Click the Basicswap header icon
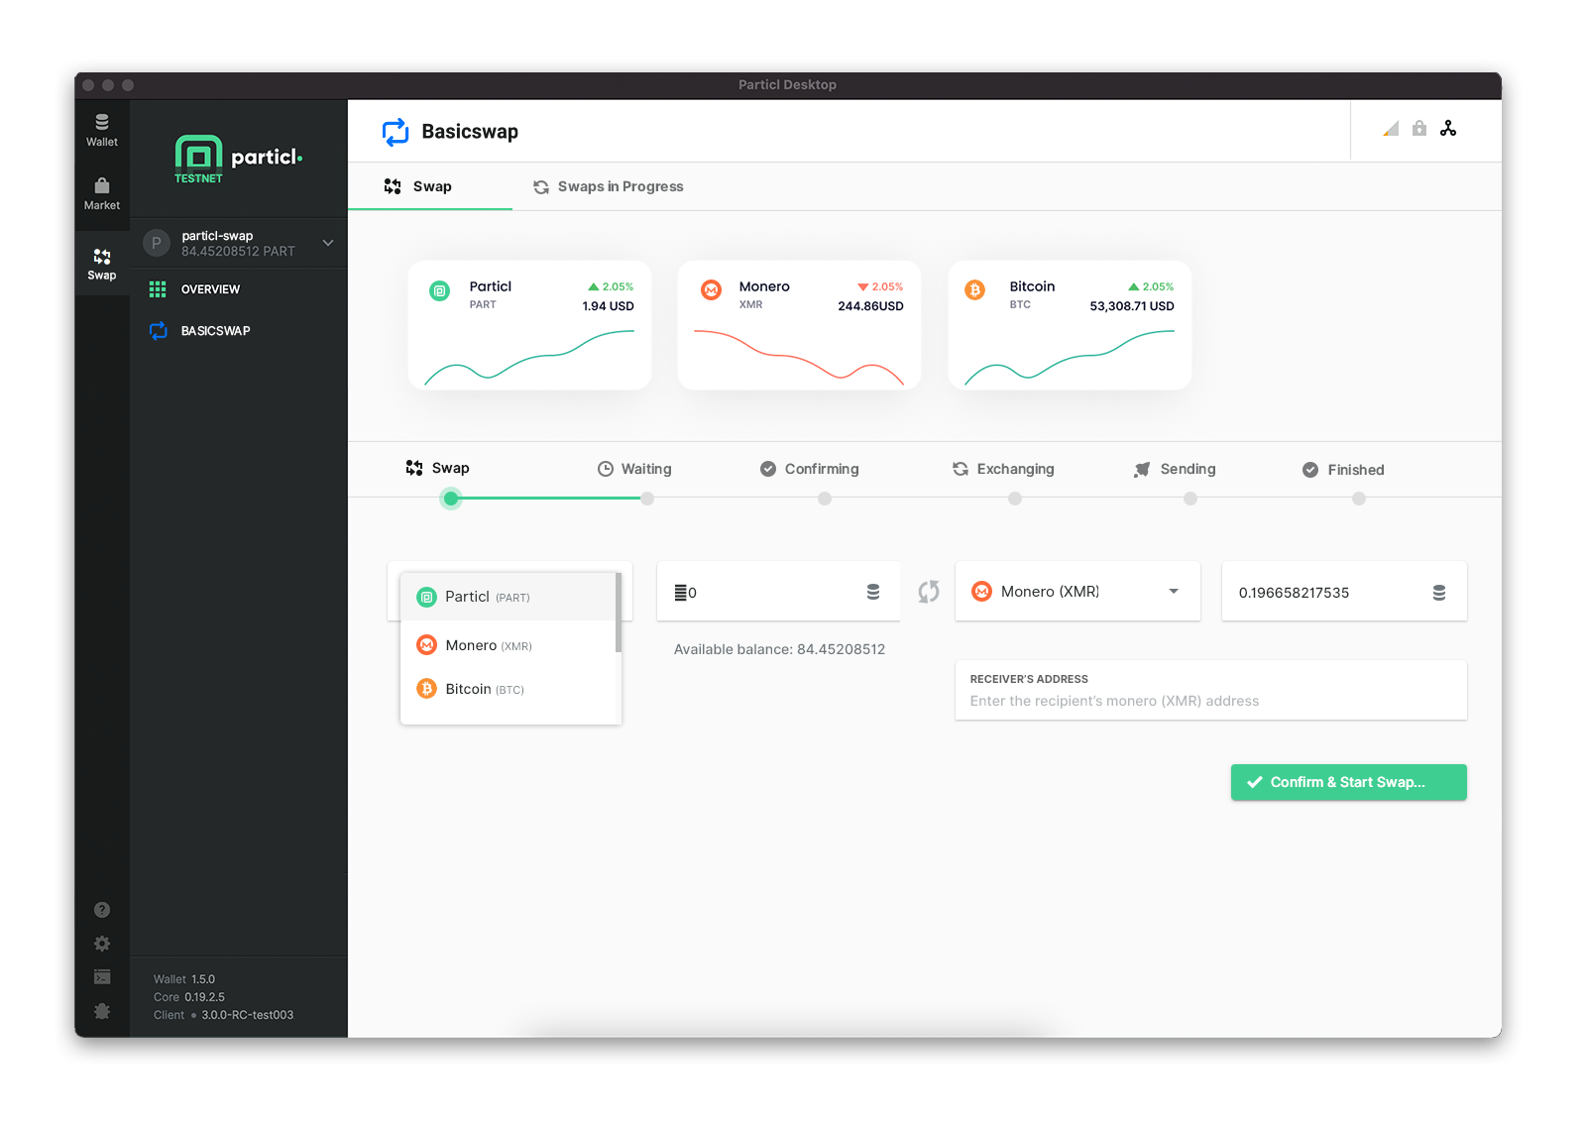This screenshot has height=1122, width=1586. [396, 132]
